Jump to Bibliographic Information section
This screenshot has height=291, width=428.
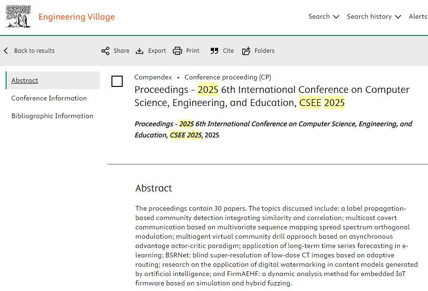[x=52, y=116]
